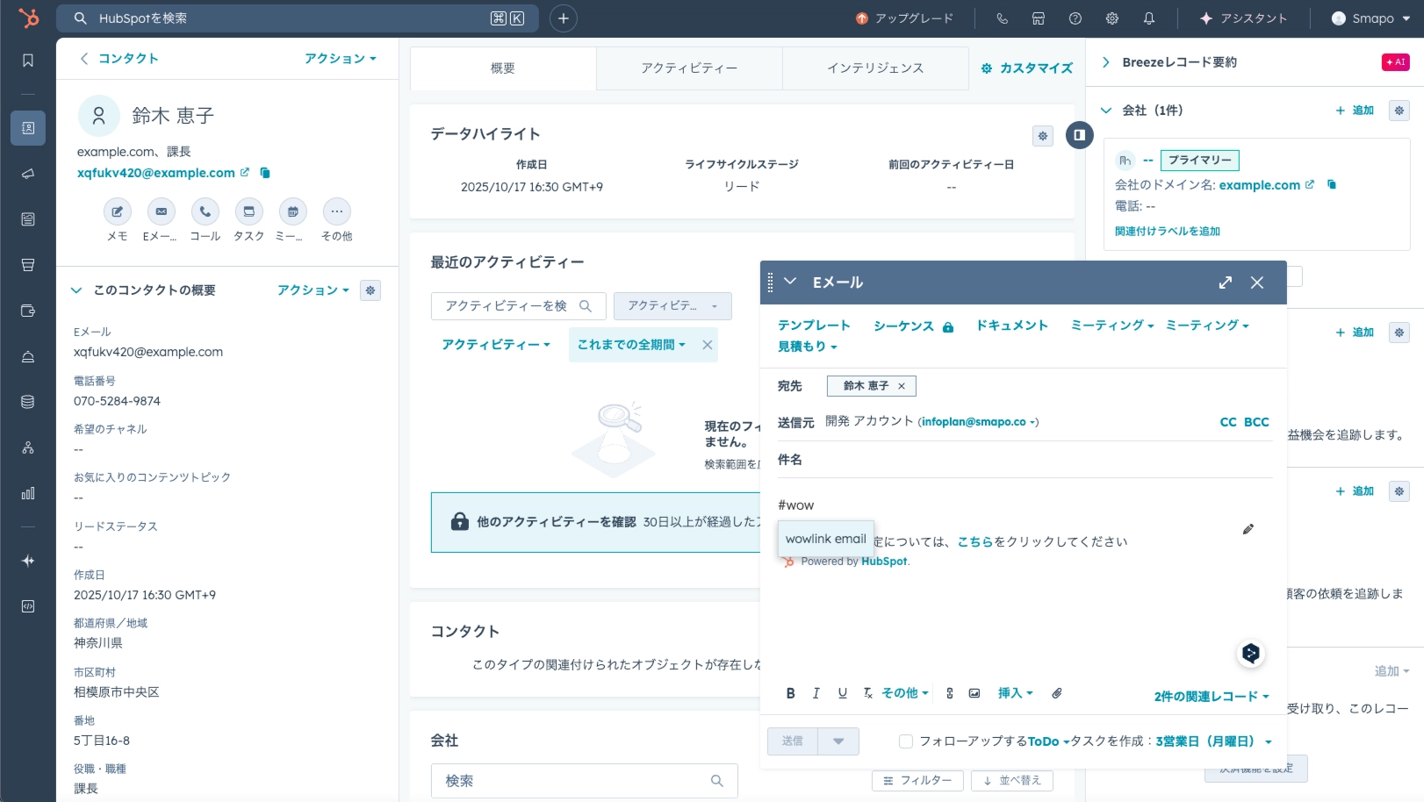Viewport: 1424px width, 802px height.
Task: Clear the これまでの全期間 filter
Action: [707, 345]
